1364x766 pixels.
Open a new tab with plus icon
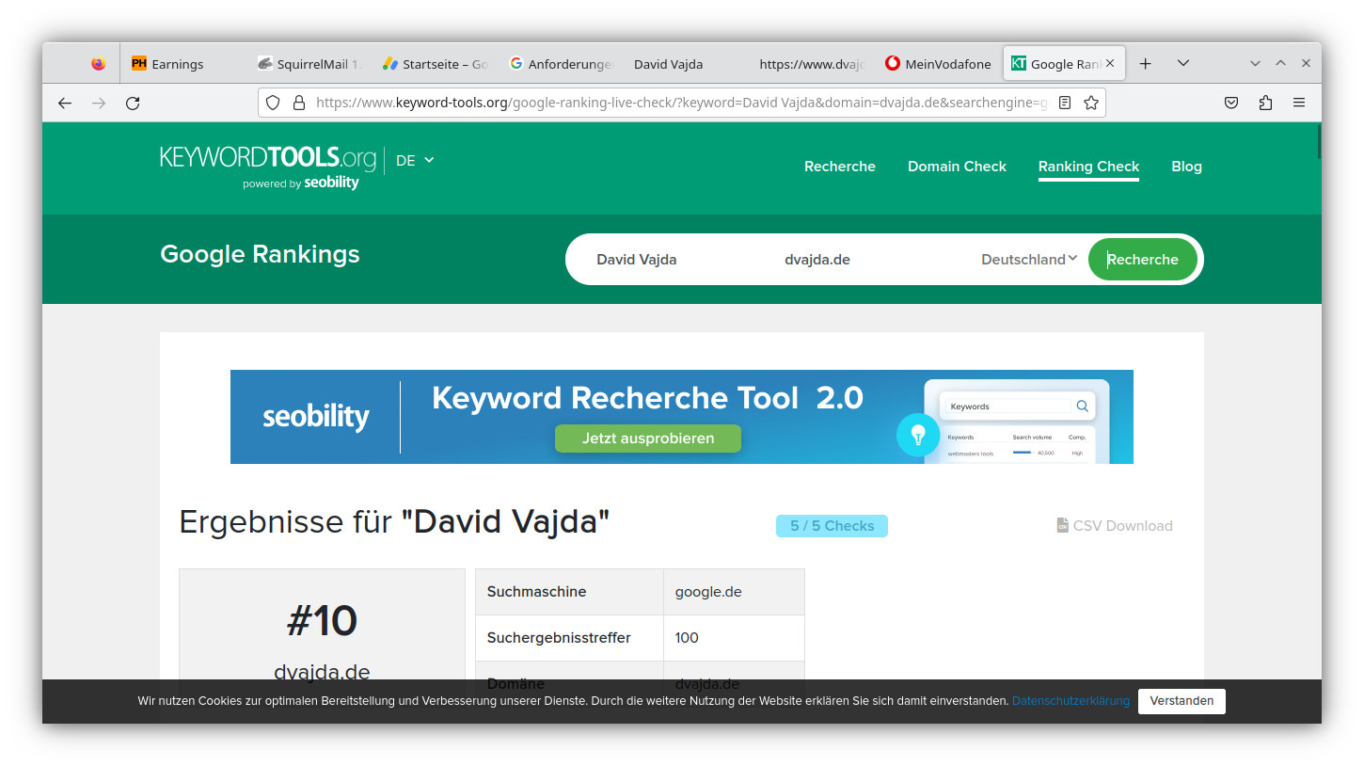[1145, 64]
